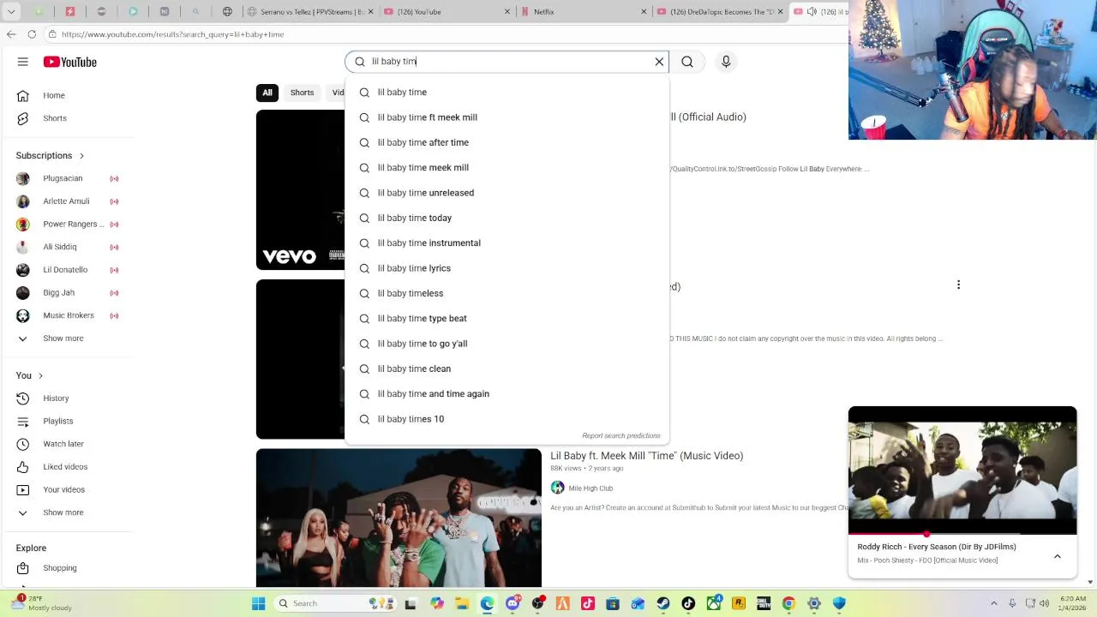Viewport: 1097px width, 617px height.
Task: Open the YouTube hamburger guide menu
Action: tap(23, 62)
